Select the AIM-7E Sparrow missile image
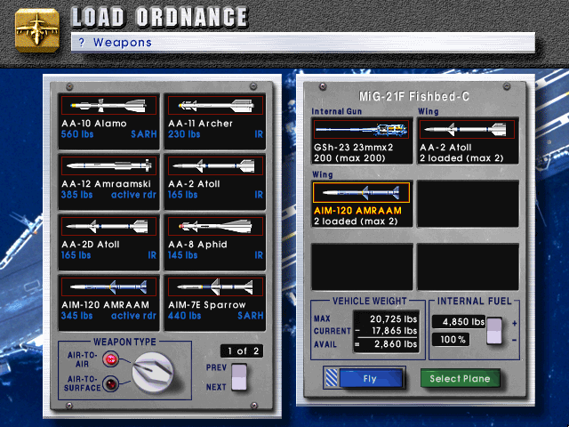Screen dimensions: 569x427 tap(215, 286)
